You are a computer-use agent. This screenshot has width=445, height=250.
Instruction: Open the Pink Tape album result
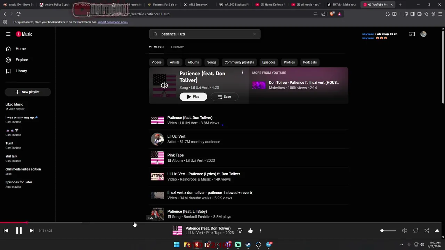click(249, 158)
